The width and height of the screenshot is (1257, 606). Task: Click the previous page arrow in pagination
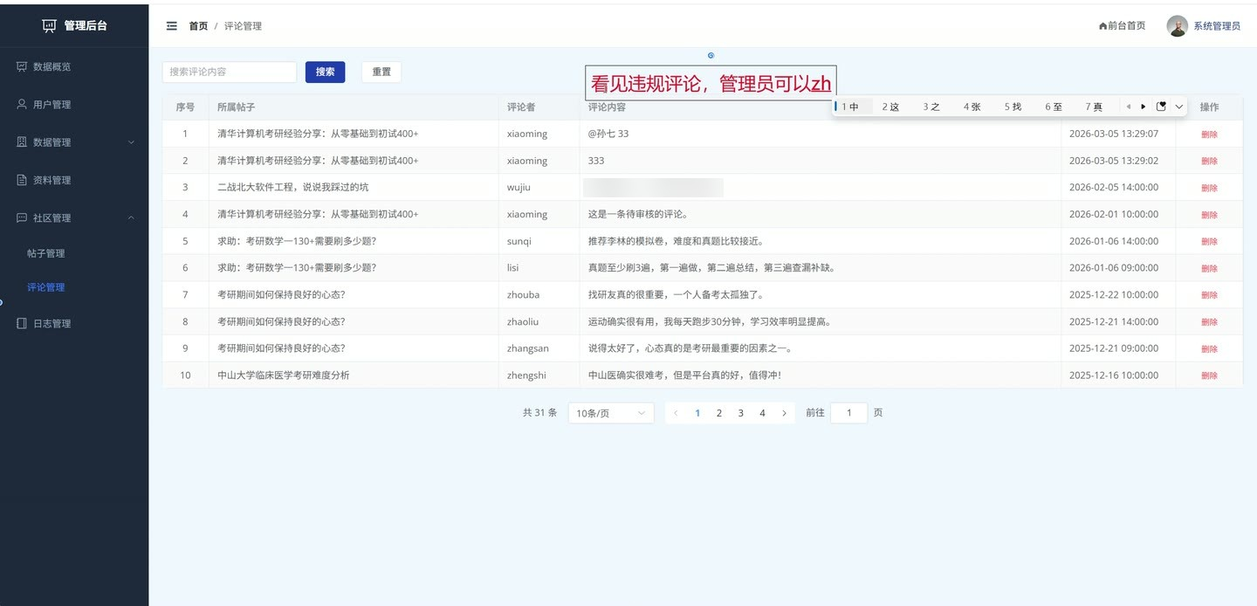[676, 413]
